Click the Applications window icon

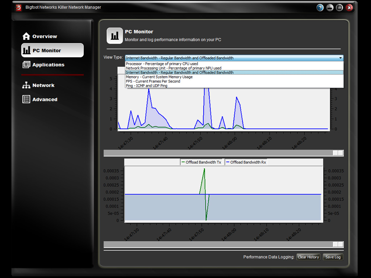(x=26, y=64)
